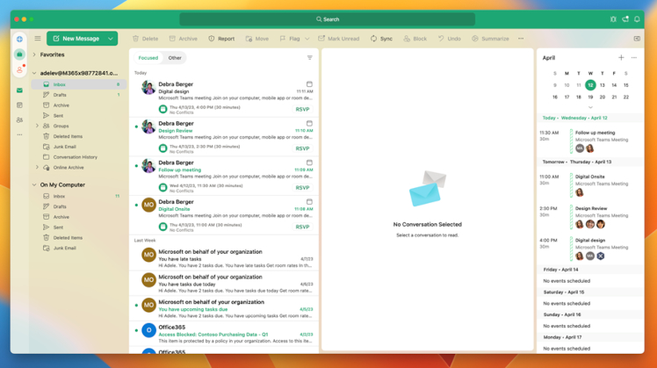Open the 2:30 PM Design Review event
657x368 pixels.
point(590,216)
